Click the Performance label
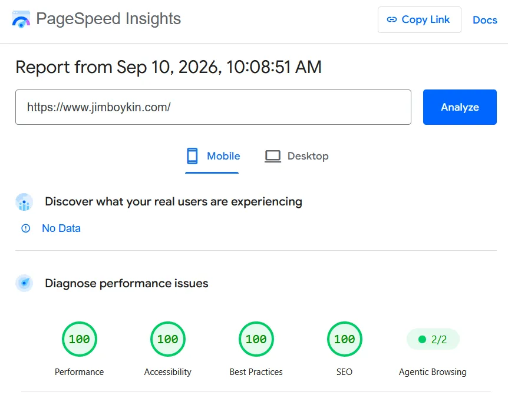 coord(80,372)
